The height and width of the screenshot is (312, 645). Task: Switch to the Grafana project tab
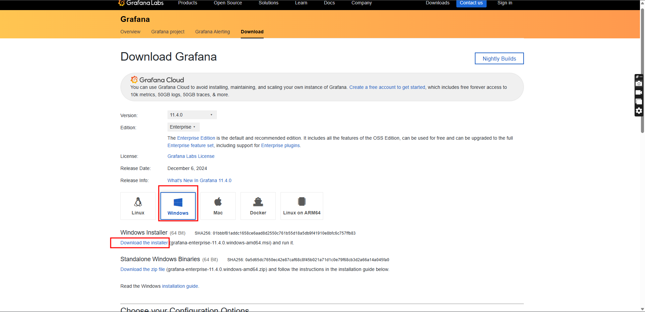click(x=168, y=32)
